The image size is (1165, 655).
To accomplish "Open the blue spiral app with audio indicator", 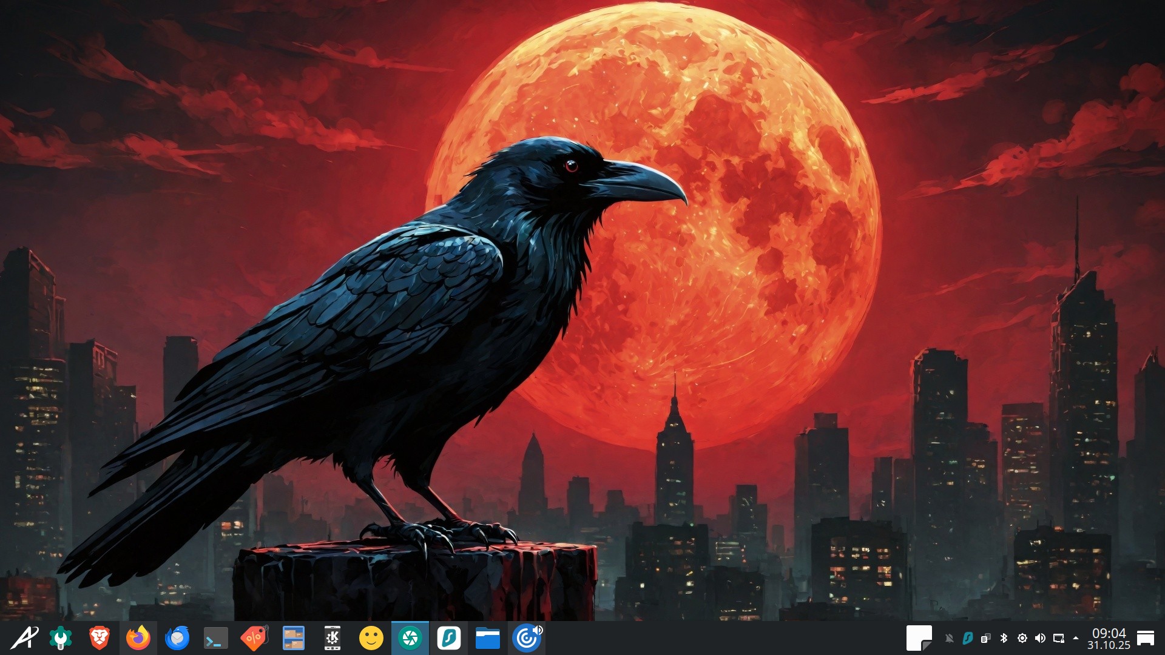I will 527,638.
